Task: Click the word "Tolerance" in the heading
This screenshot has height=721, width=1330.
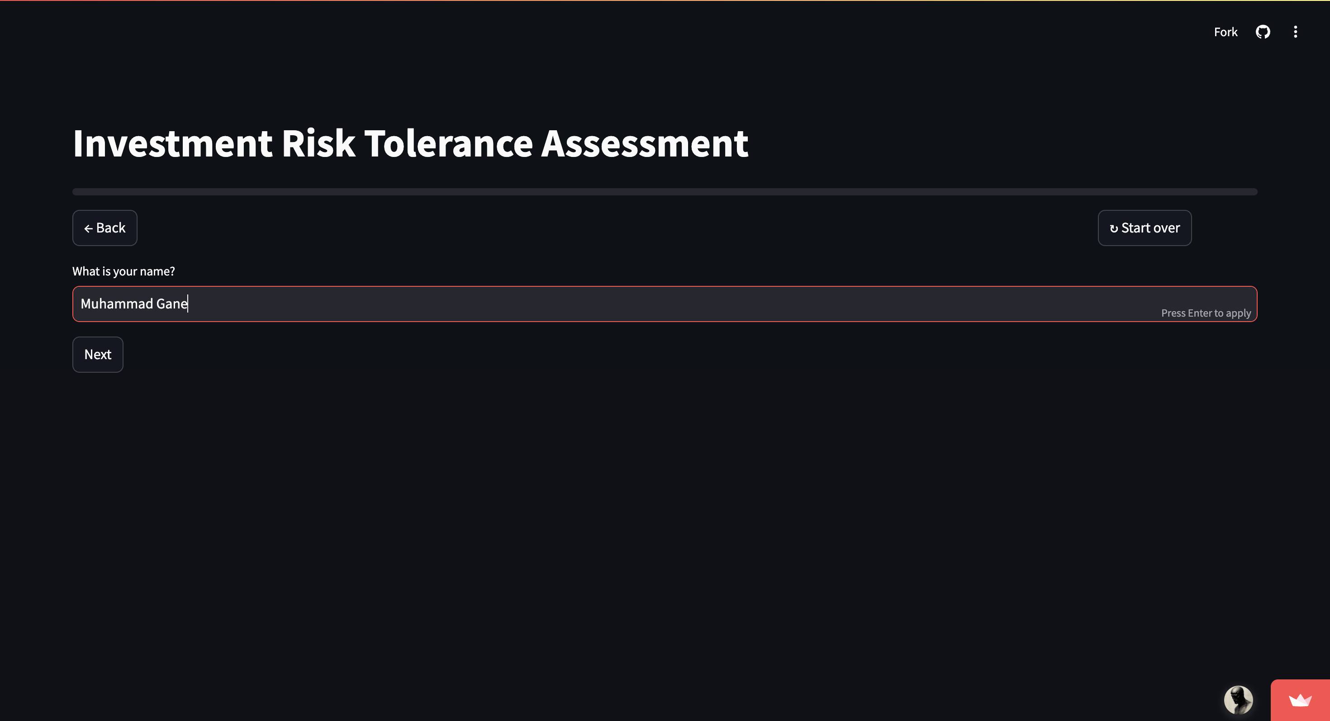Action: pos(448,143)
